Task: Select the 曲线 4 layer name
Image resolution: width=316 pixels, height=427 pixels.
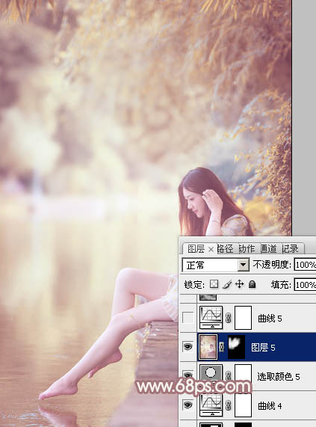Action: pos(270,406)
